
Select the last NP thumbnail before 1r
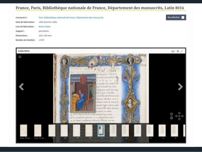[x=89, y=130]
